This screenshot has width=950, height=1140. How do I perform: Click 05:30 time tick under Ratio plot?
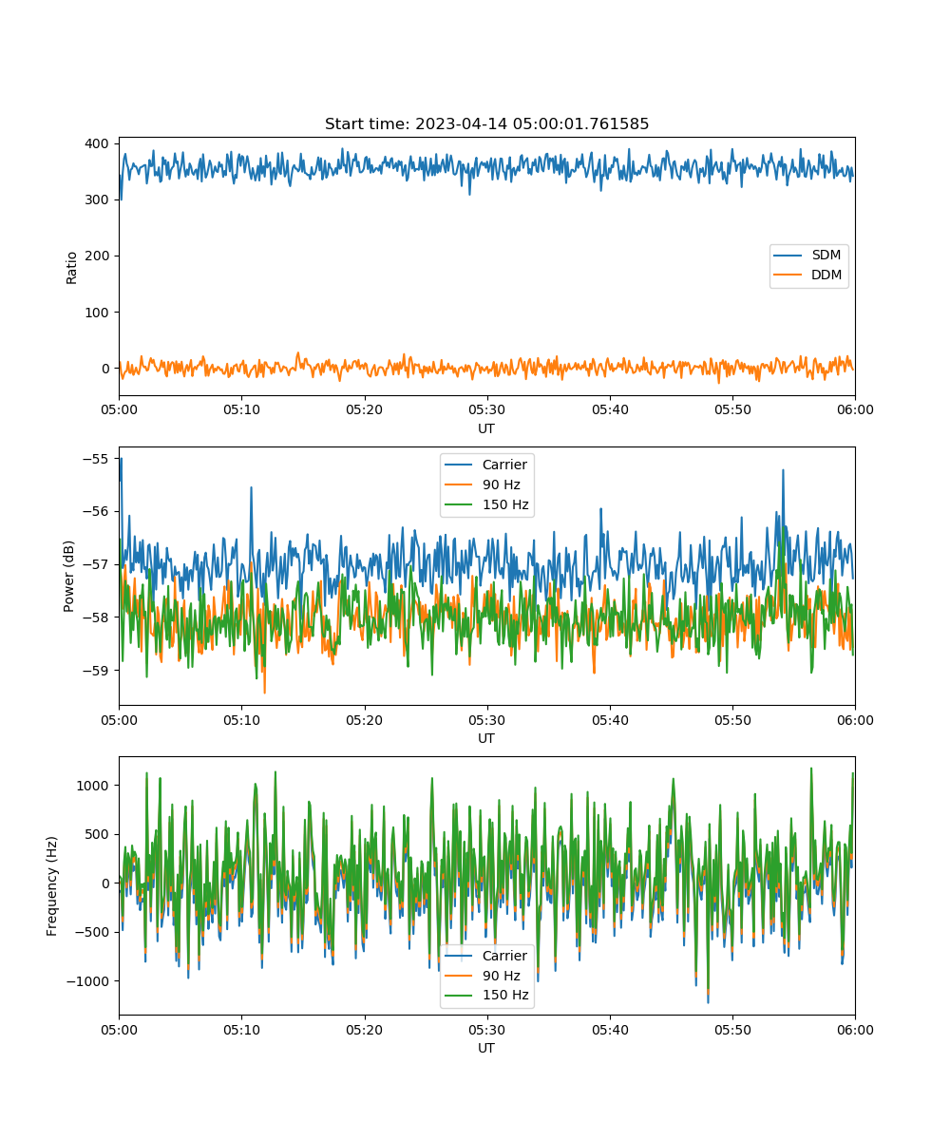point(486,409)
